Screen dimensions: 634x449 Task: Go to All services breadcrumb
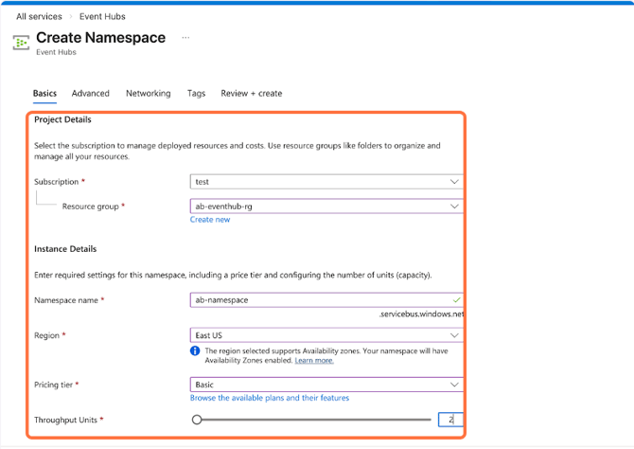tap(39, 16)
